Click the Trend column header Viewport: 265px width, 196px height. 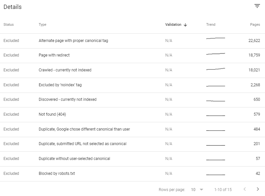point(211,24)
